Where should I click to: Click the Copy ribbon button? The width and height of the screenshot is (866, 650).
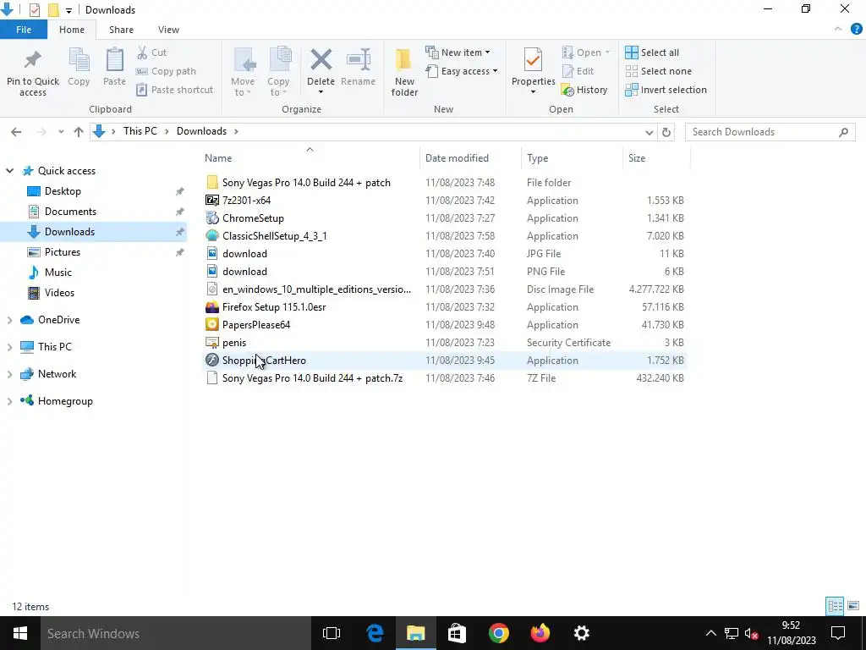79,68
